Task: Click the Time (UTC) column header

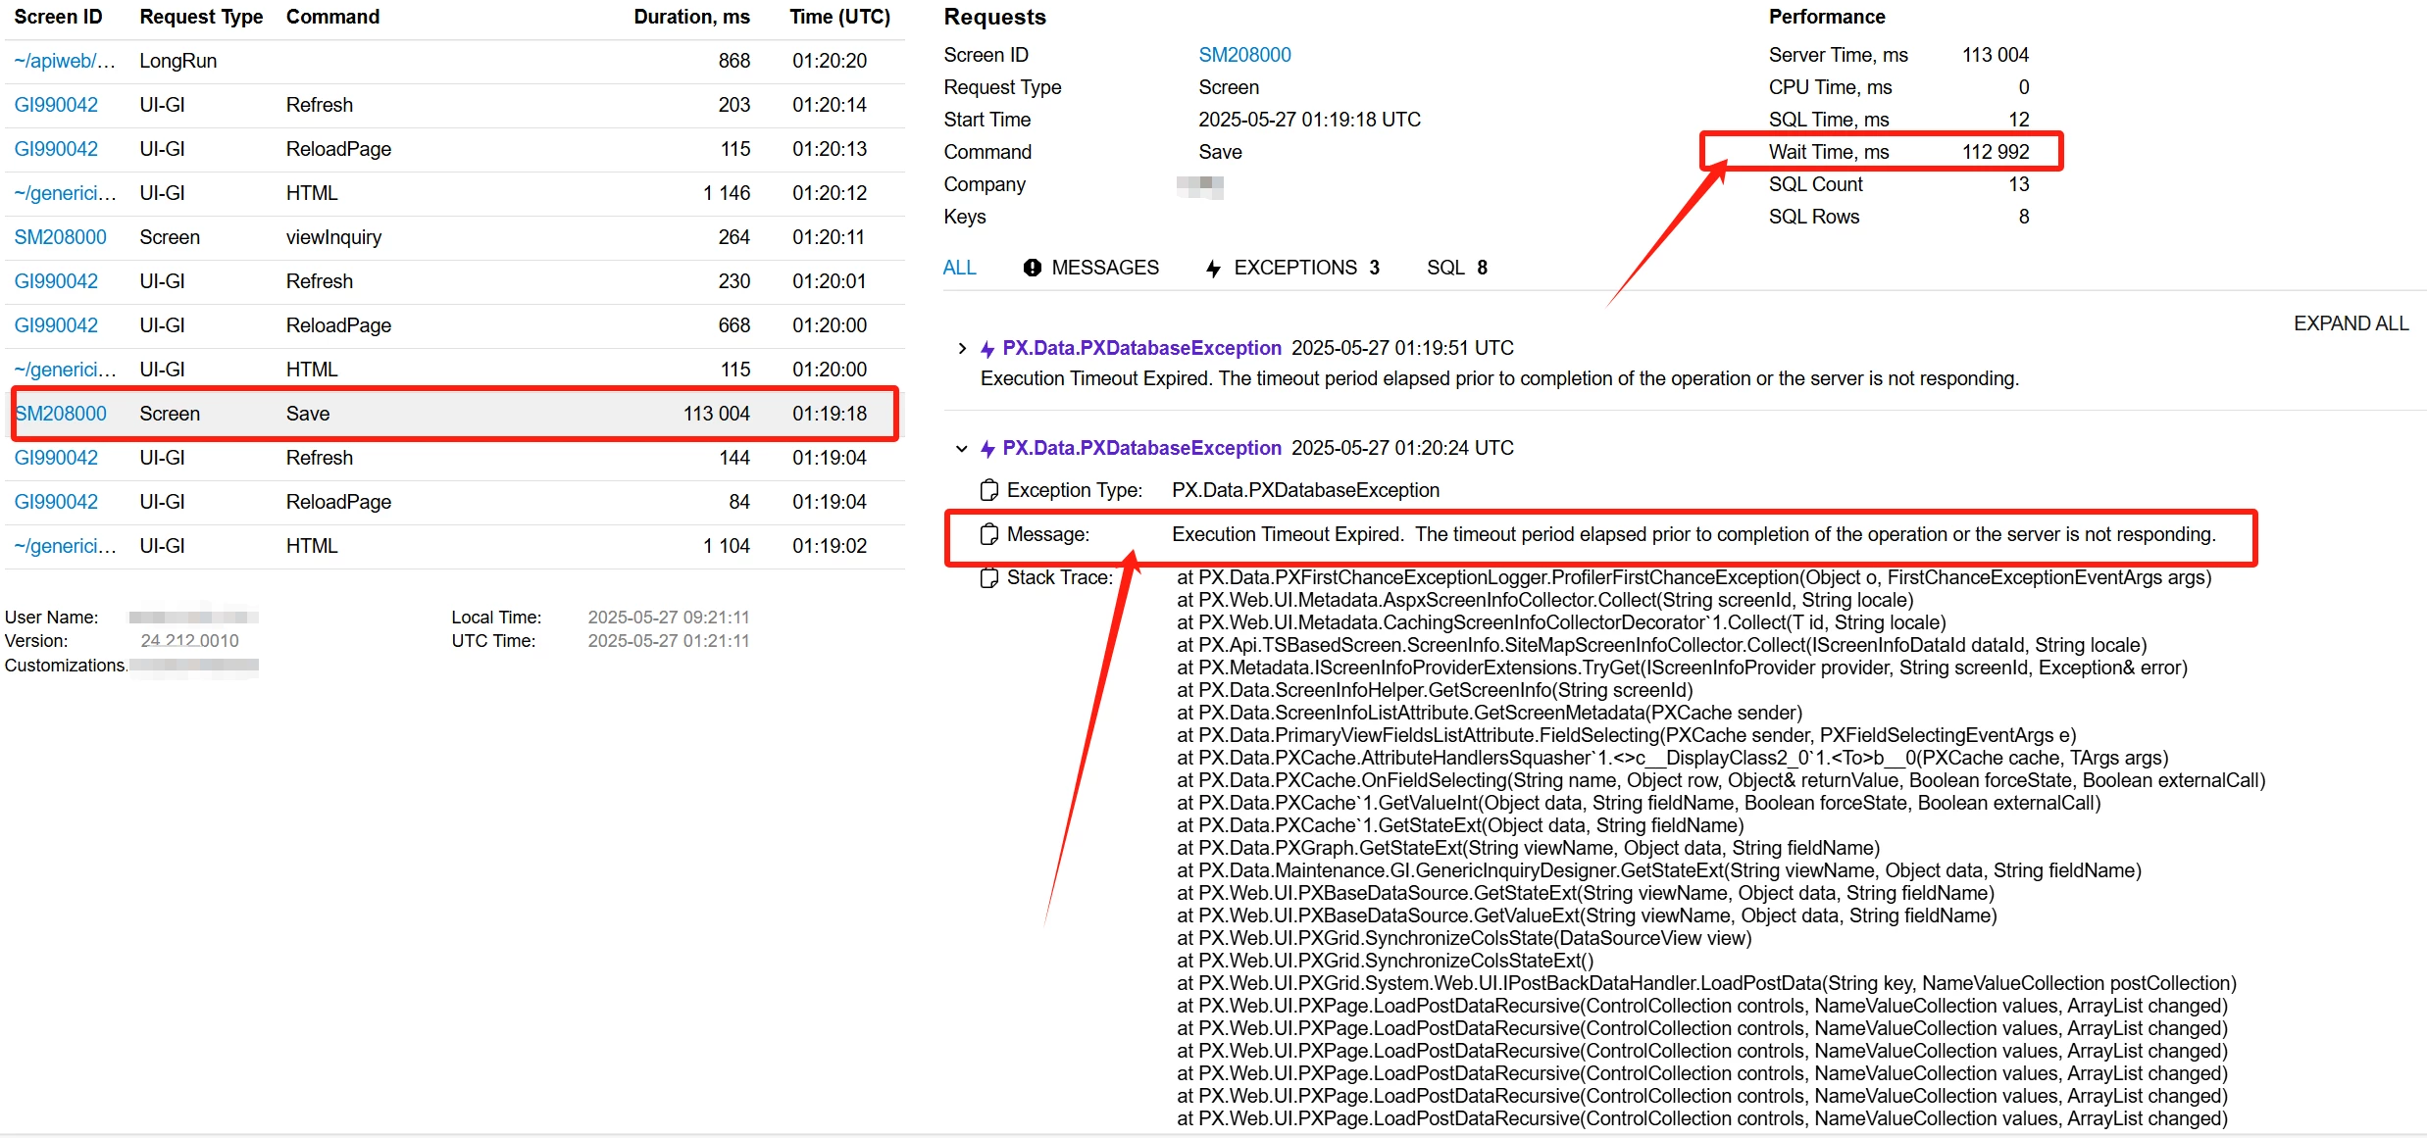Action: pyautogui.click(x=839, y=17)
